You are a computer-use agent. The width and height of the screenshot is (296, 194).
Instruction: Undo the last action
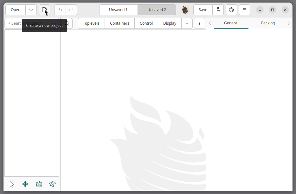tap(60, 10)
